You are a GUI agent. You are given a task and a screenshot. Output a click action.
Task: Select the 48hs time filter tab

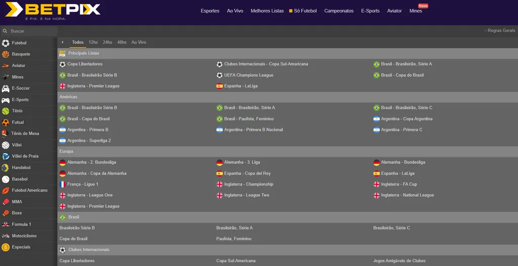(x=121, y=42)
